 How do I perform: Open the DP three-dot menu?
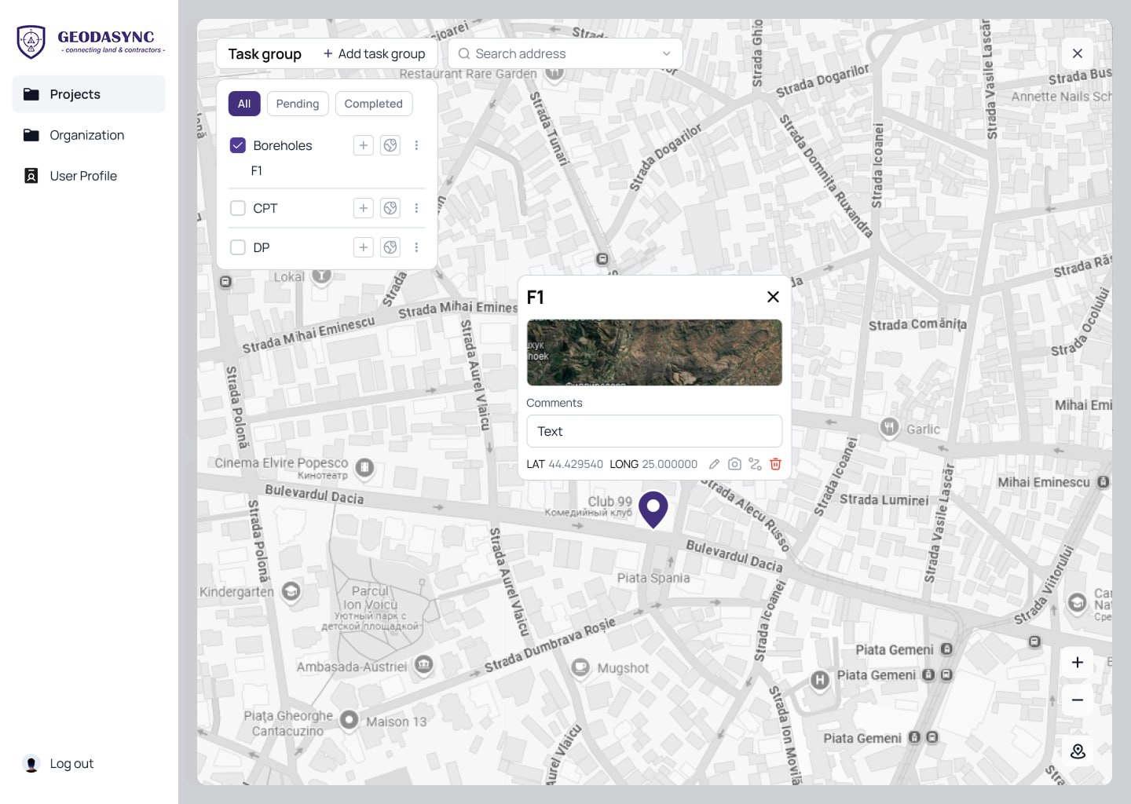[x=417, y=247]
